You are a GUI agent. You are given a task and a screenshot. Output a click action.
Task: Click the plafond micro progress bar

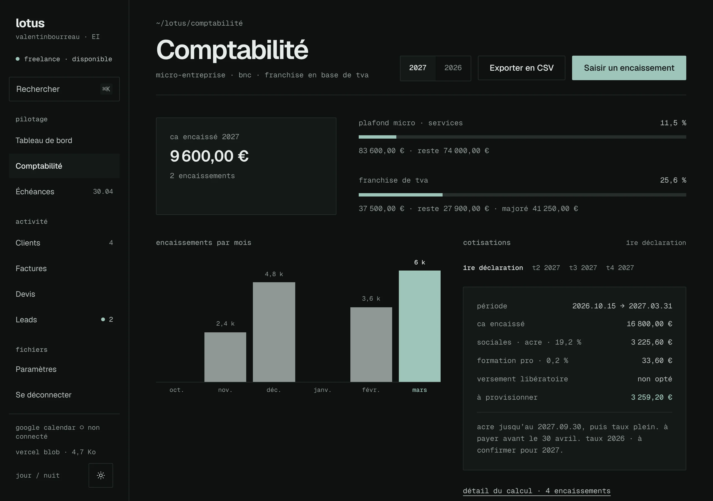pos(522,137)
